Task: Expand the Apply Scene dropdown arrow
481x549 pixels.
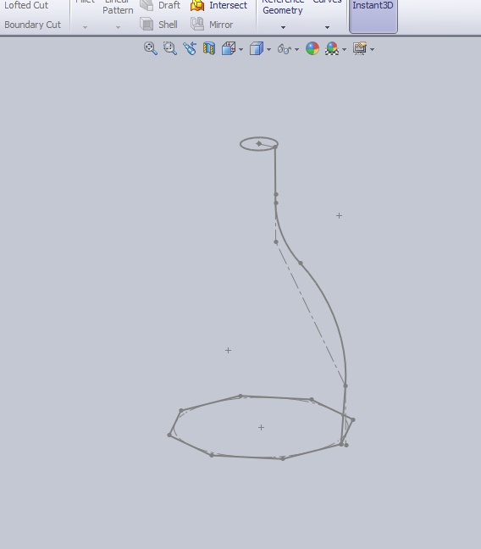Action: pyautogui.click(x=344, y=50)
